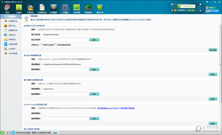Enable delete original data after migration checkbox
The width and height of the screenshot is (222, 135).
pos(55,44)
